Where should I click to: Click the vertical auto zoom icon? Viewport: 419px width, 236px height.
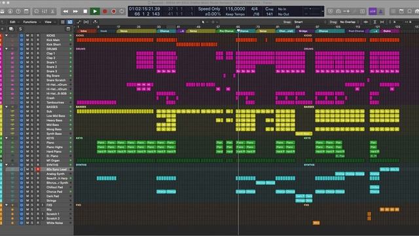tap(374, 22)
